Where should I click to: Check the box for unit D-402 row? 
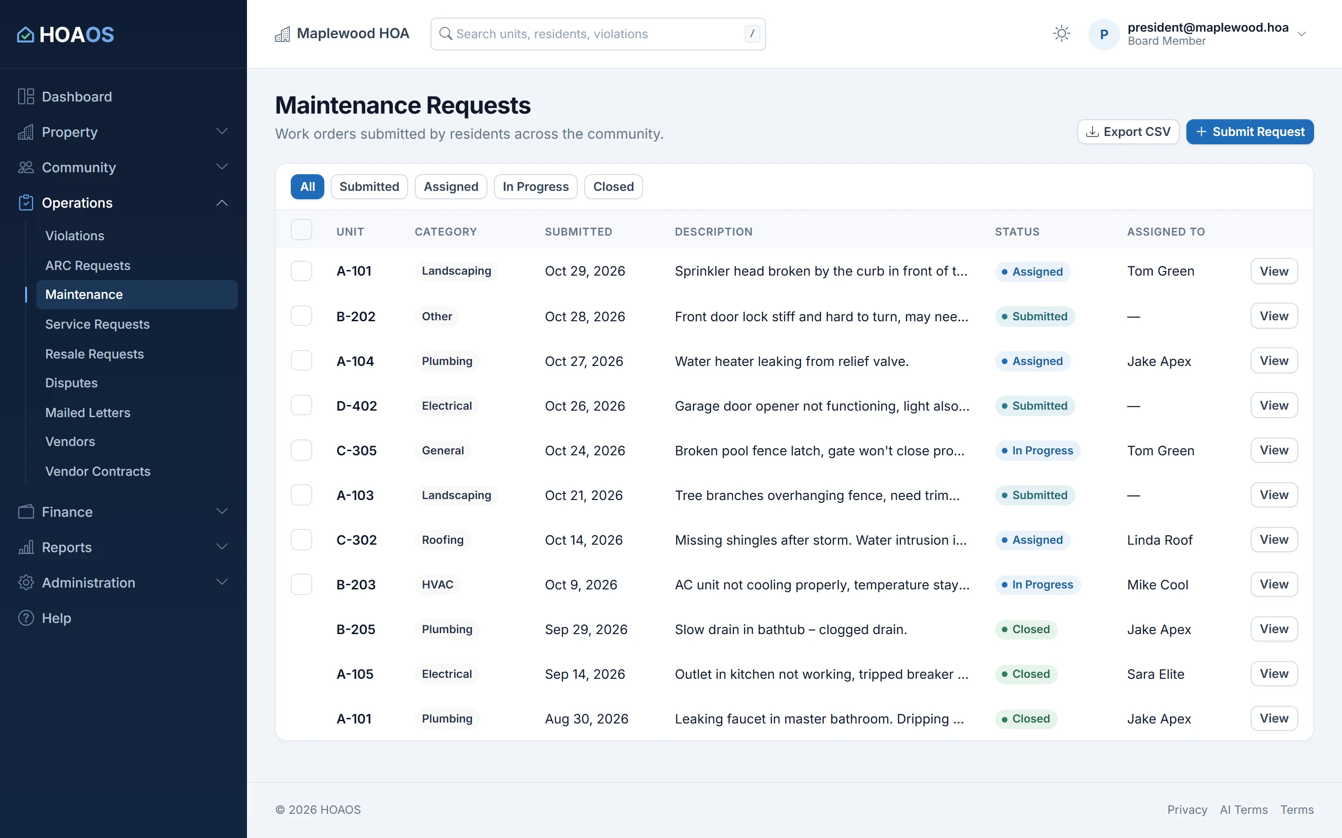pos(301,405)
